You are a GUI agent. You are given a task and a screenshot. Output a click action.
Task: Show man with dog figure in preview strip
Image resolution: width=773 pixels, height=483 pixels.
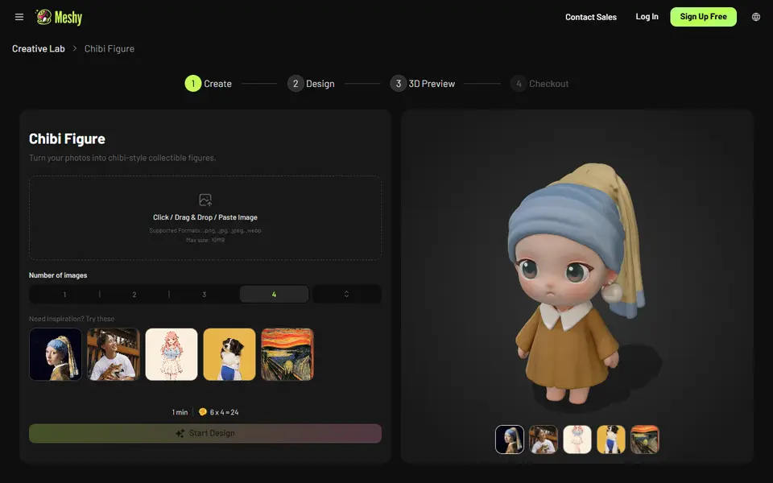[544, 440]
